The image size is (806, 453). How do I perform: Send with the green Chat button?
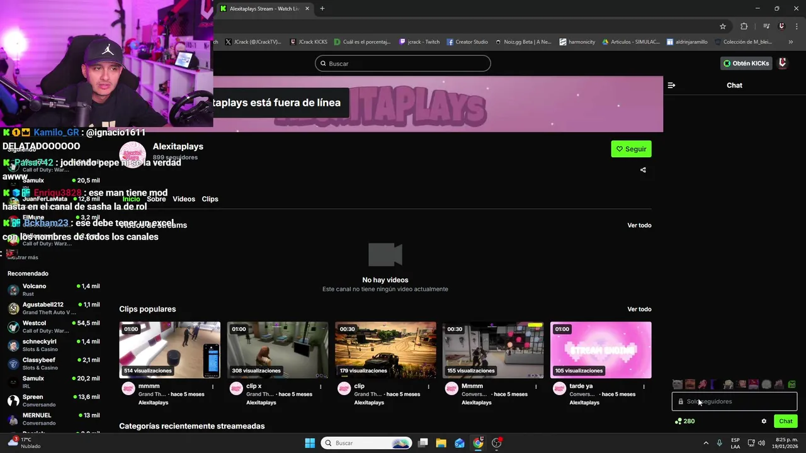coord(786,422)
